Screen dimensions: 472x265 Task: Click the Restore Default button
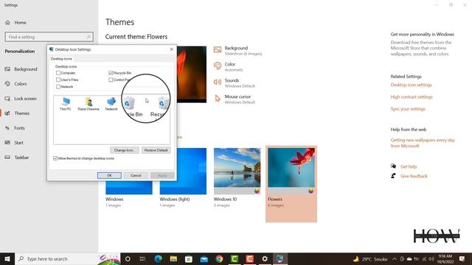pyautogui.click(x=156, y=150)
